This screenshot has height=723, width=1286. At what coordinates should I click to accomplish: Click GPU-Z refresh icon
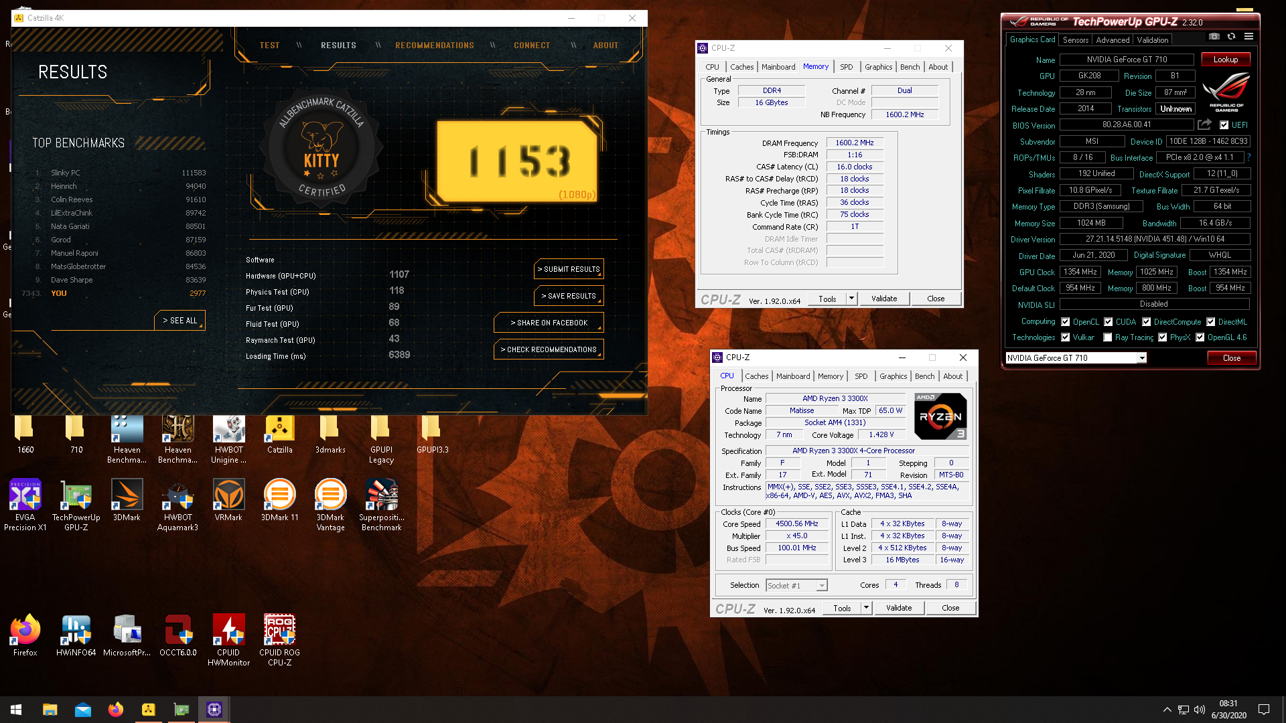tap(1231, 37)
